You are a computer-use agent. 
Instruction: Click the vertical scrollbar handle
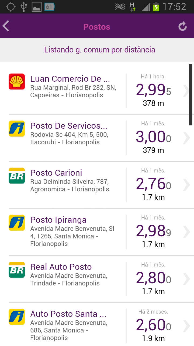point(191,94)
